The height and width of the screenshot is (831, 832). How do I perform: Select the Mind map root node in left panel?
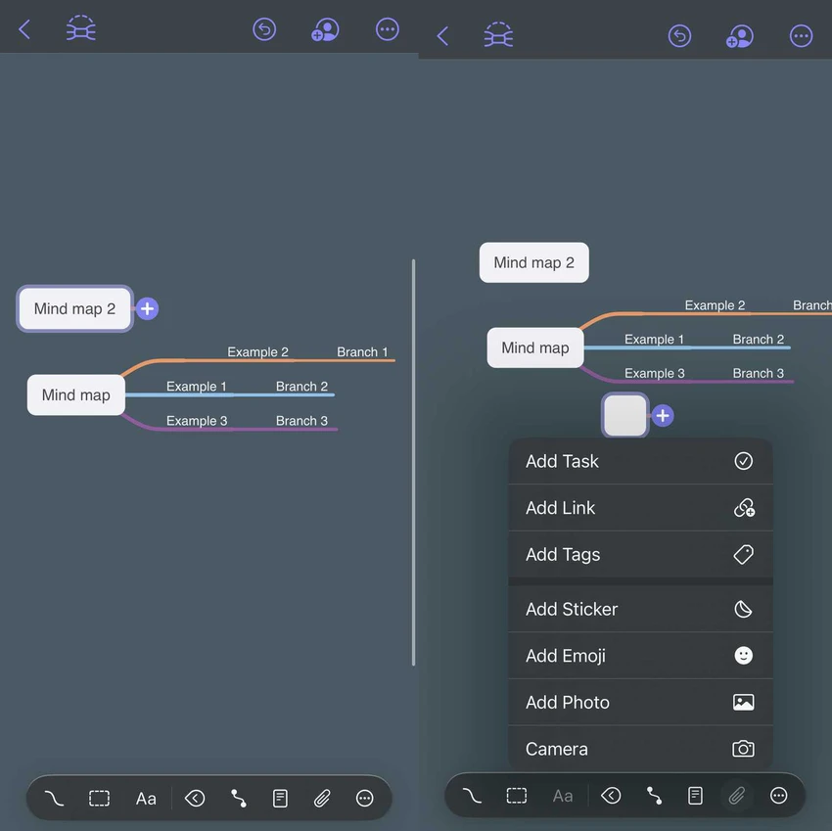coord(76,394)
